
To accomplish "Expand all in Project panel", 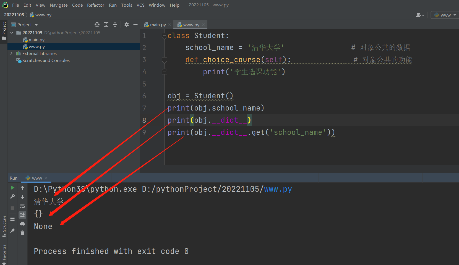I will 106,25.
